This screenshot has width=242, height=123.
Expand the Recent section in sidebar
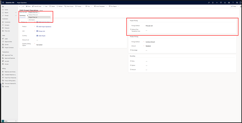coord(16,13)
